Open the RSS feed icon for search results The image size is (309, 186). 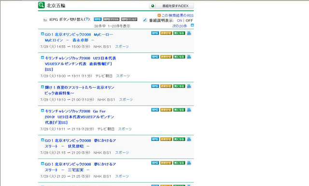[159, 15]
